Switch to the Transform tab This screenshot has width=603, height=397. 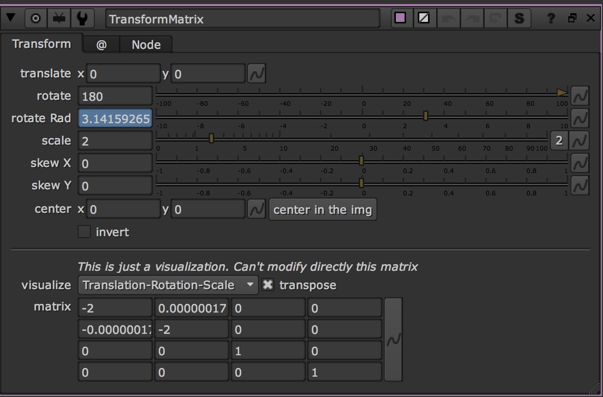click(41, 44)
